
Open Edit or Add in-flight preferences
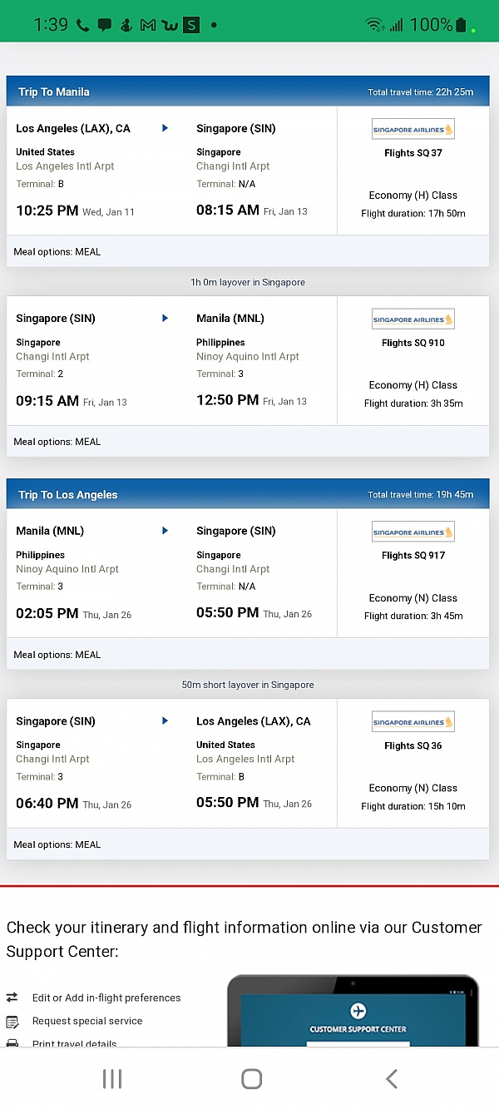(108, 998)
